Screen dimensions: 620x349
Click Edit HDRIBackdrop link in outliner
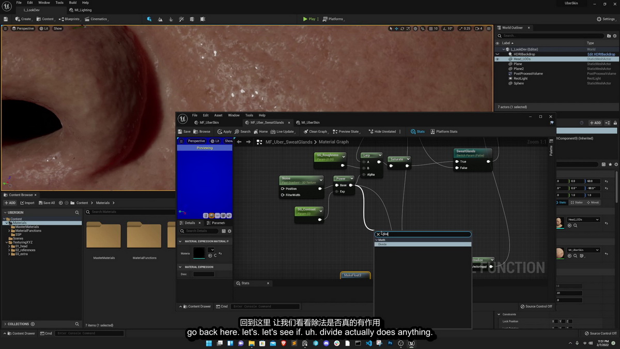click(x=601, y=54)
